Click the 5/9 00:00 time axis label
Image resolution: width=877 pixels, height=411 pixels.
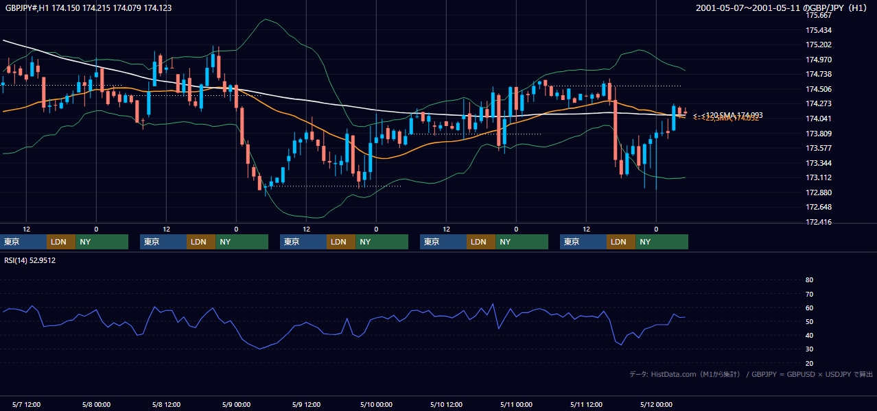pyautogui.click(x=237, y=404)
